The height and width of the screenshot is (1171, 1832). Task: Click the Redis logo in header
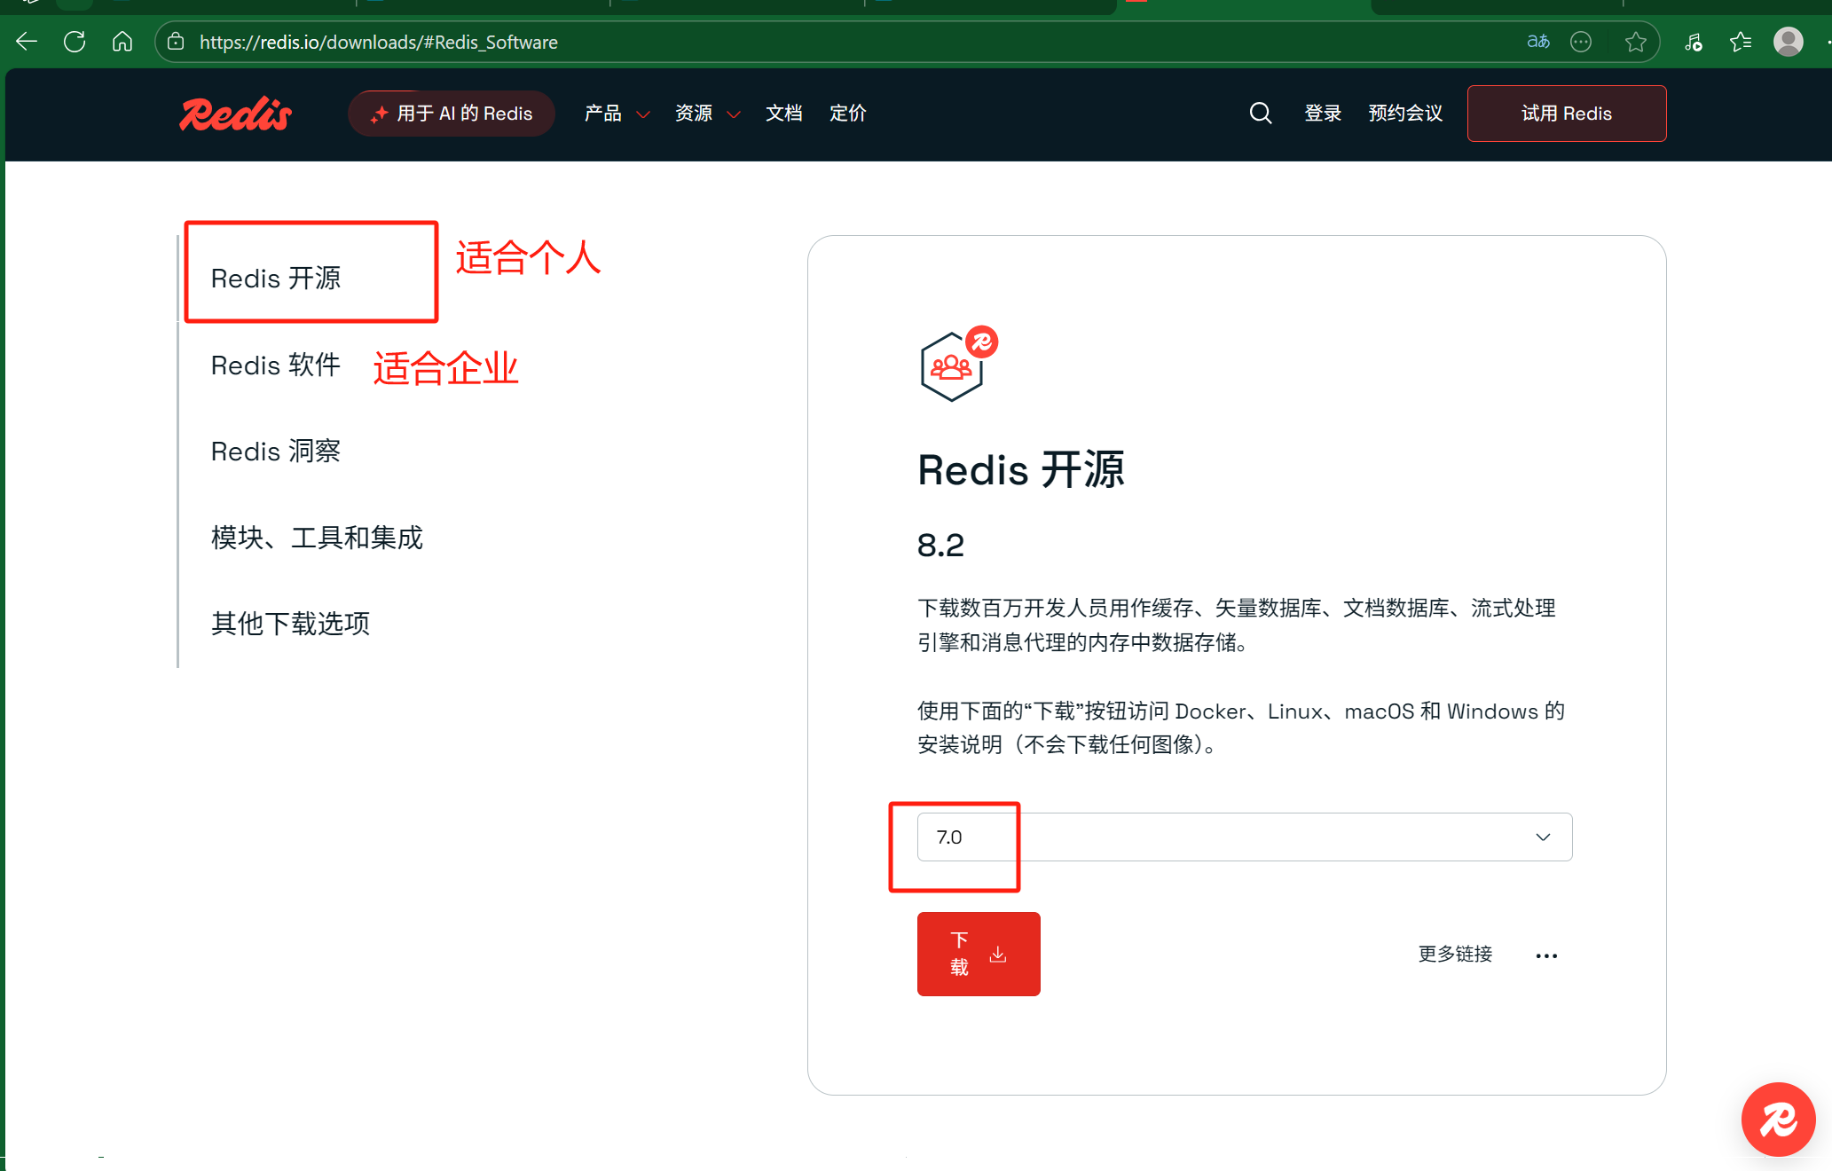point(235,114)
